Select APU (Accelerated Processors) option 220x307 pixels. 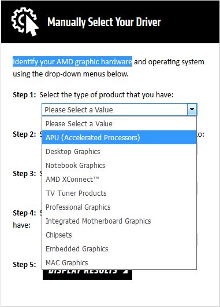coord(119,137)
